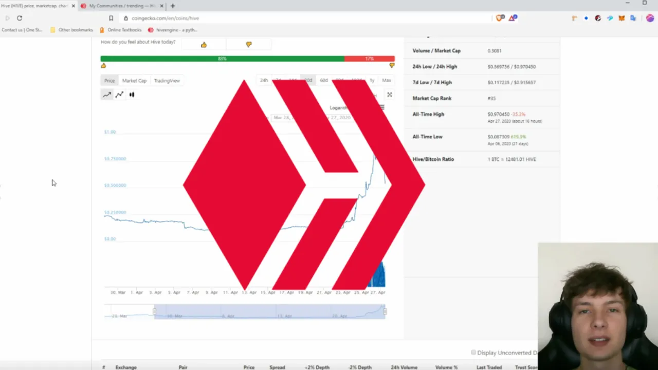Viewport: 658px width, 370px height.
Task: Open the Contact us | One St... bookmark
Action: 22,30
